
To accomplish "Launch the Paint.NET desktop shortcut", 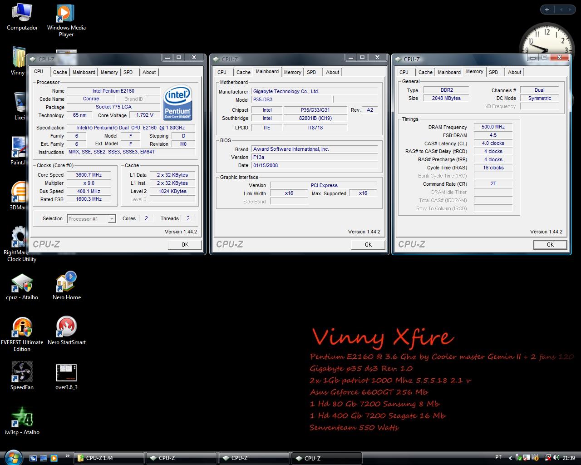I will pos(18,151).
